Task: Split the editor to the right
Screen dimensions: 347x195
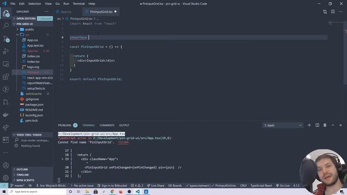Action: (x=333, y=11)
